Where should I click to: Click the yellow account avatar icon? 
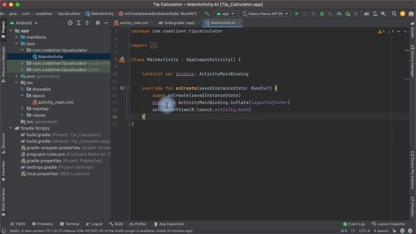pos(402,14)
